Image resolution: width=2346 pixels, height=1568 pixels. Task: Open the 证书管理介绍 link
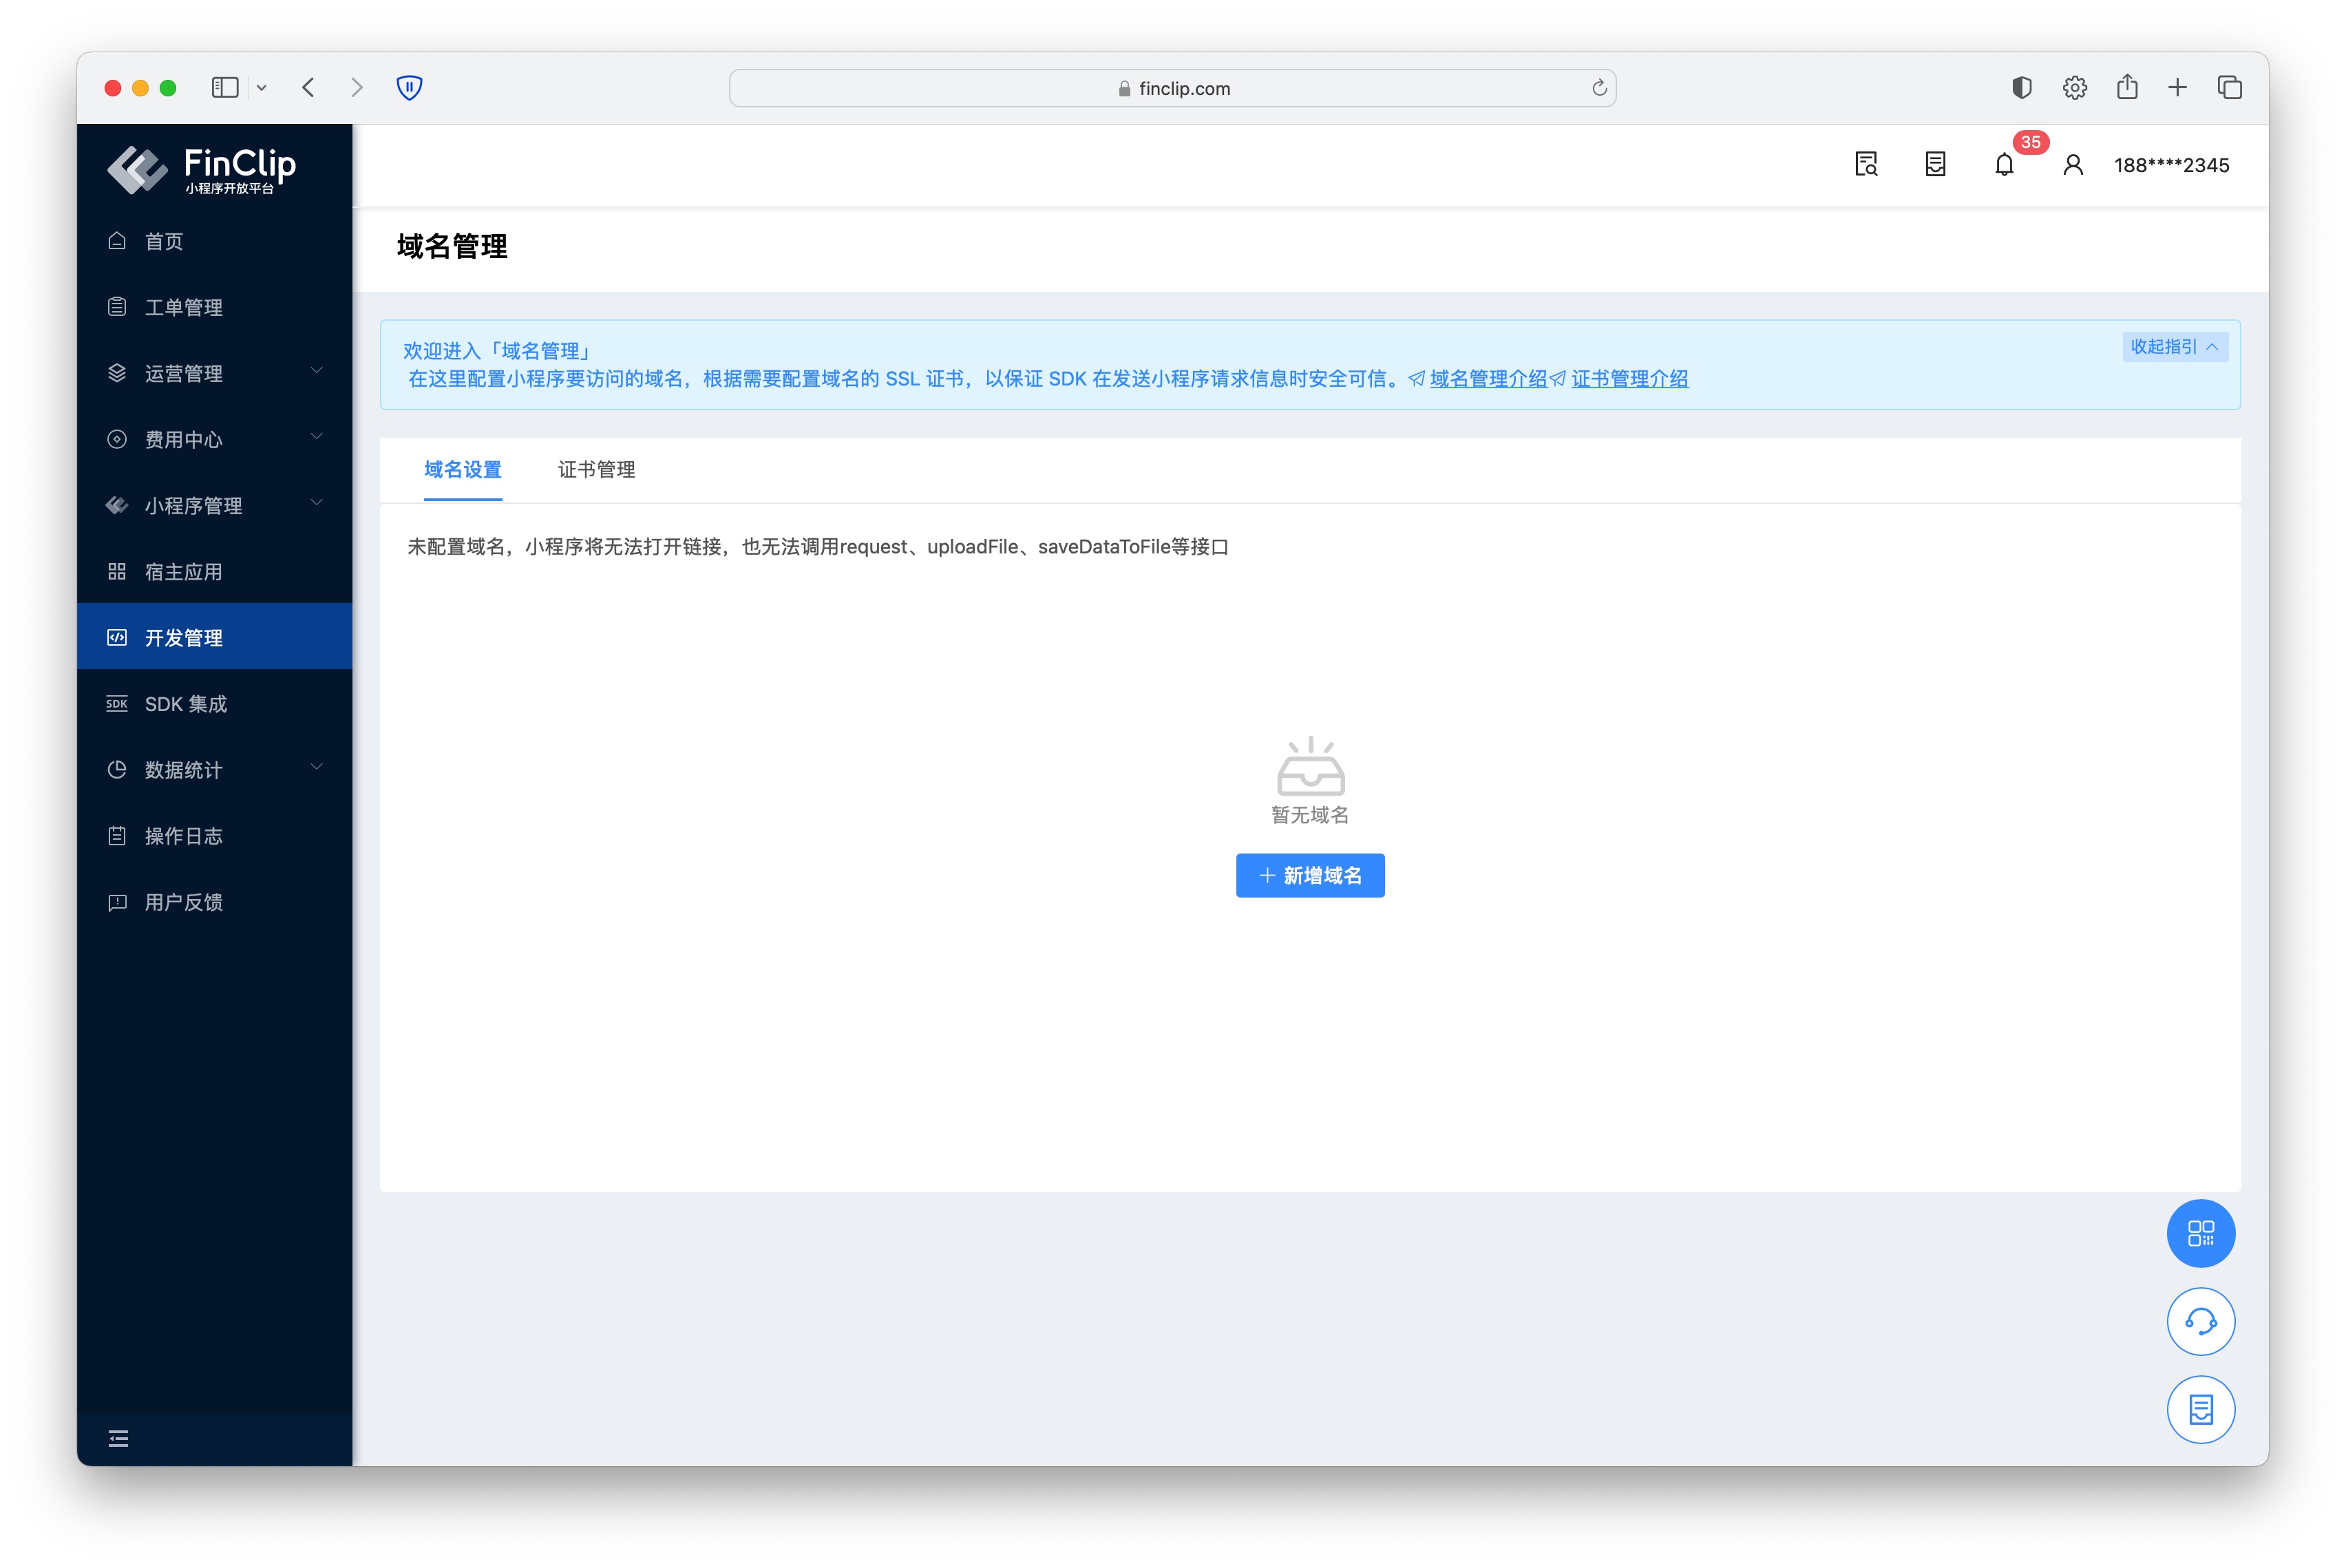tap(1629, 379)
